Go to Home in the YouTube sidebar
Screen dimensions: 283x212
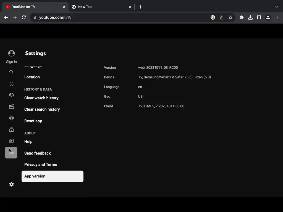click(x=11, y=84)
